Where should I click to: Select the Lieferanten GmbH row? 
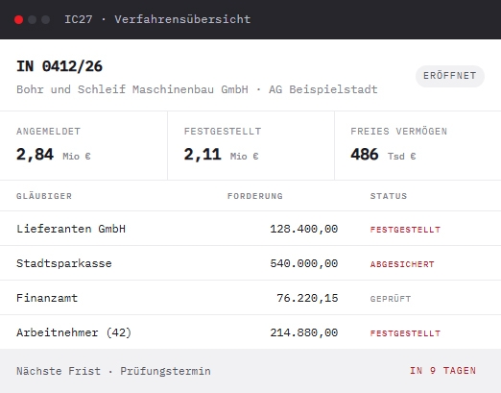(250, 229)
